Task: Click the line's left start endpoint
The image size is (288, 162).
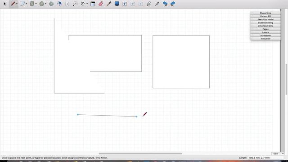Action: 78,115
